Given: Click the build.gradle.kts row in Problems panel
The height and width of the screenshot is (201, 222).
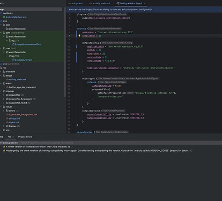Looking at the screenshot, I should (111, 143).
